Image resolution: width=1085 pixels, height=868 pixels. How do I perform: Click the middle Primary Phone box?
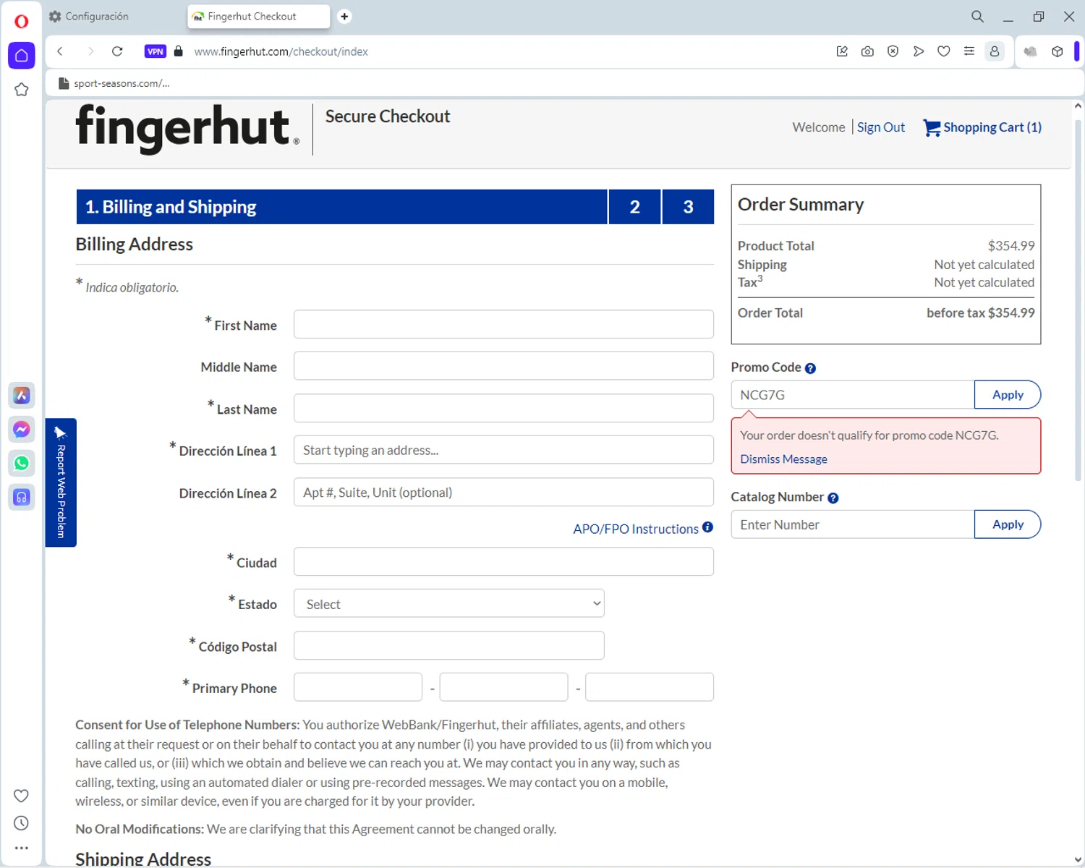(x=503, y=687)
